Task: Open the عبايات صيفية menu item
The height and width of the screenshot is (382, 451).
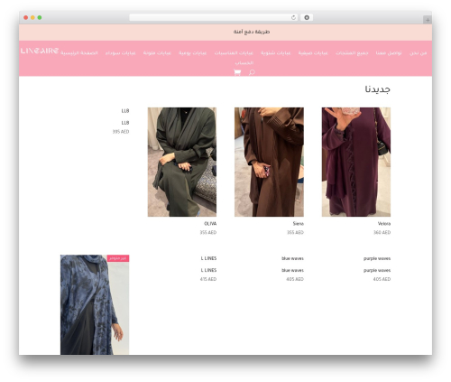Action: (x=313, y=53)
